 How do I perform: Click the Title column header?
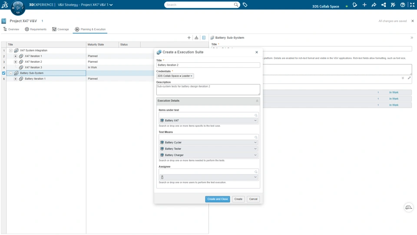point(46,44)
